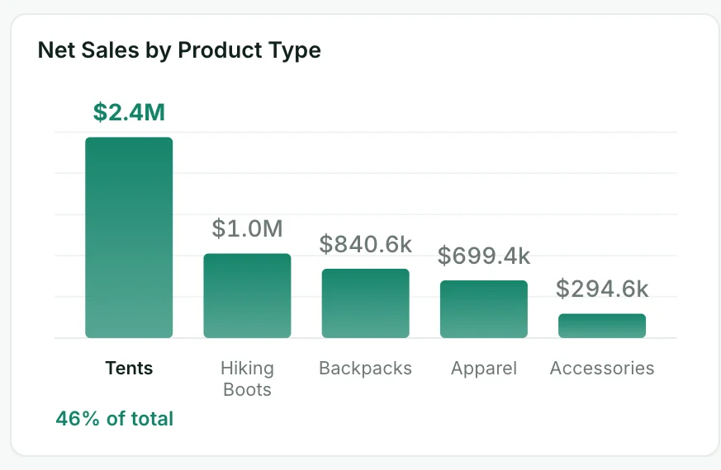721x470 pixels.
Task: Select the Hiking Boots bar
Action: (248, 295)
